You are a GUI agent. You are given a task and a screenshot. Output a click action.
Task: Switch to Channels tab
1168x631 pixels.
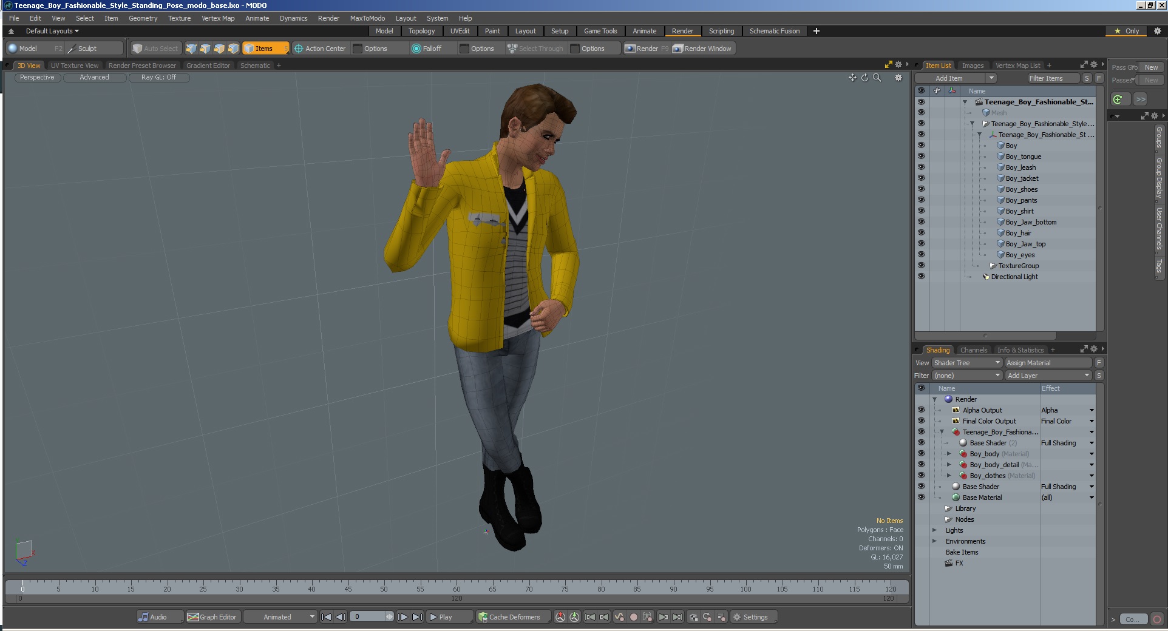click(x=974, y=350)
